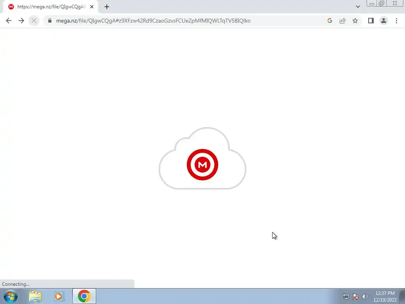This screenshot has width=405, height=304.
Task: Close the mega.nz tab
Action: 92,7
